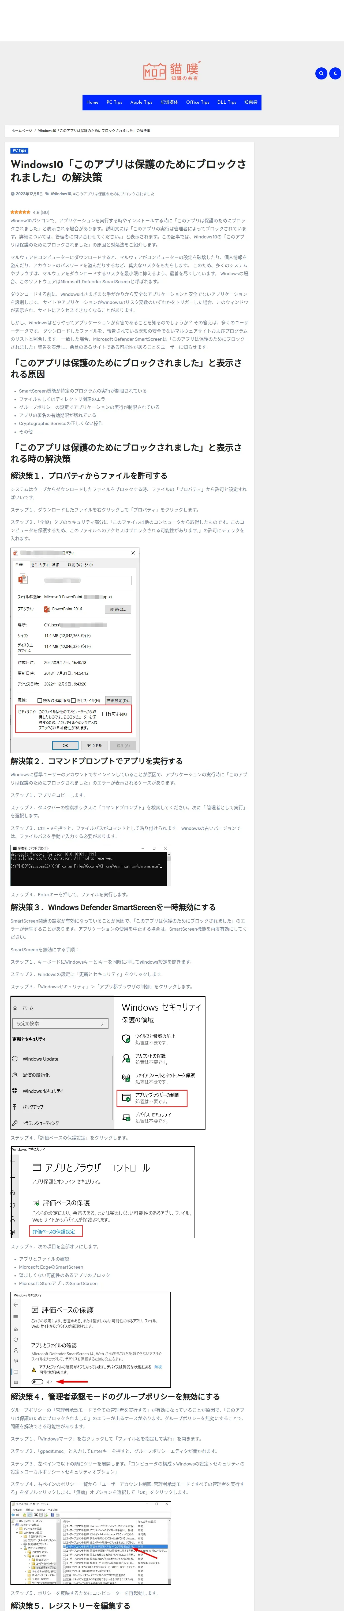Click the article title heading

[x=129, y=171]
